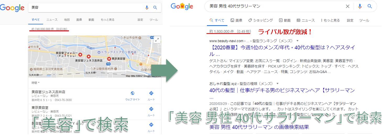Clear the search query with X icon
The width and height of the screenshot is (385, 135).
point(348,6)
